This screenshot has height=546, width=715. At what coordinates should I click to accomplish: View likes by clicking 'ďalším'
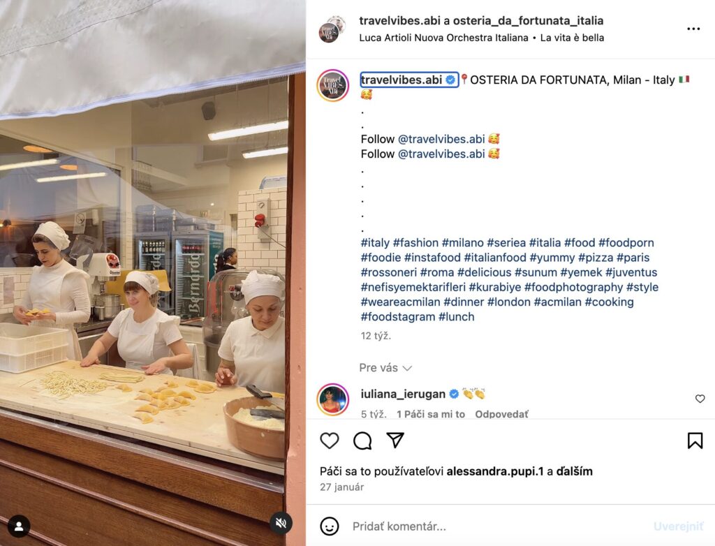[574, 471]
